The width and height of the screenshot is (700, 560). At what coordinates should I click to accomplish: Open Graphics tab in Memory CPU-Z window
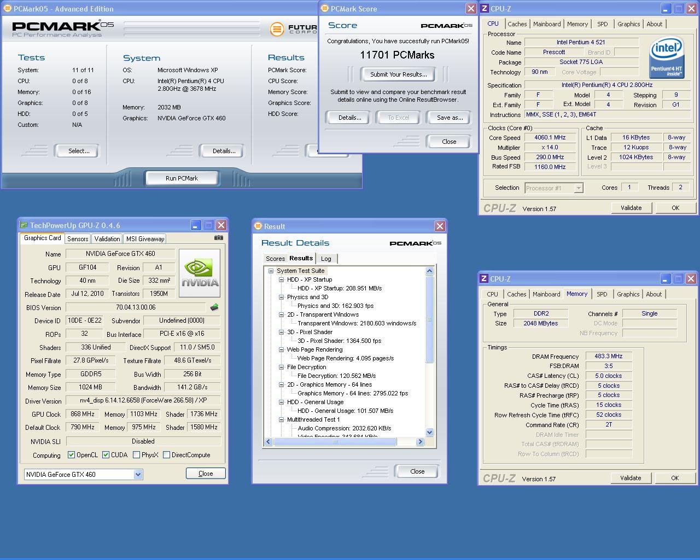pos(628,294)
